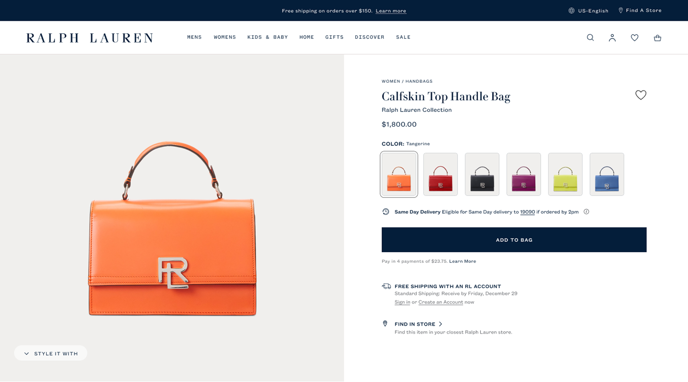
Task: Click the globe icon beside US-English
Action: [x=572, y=10]
